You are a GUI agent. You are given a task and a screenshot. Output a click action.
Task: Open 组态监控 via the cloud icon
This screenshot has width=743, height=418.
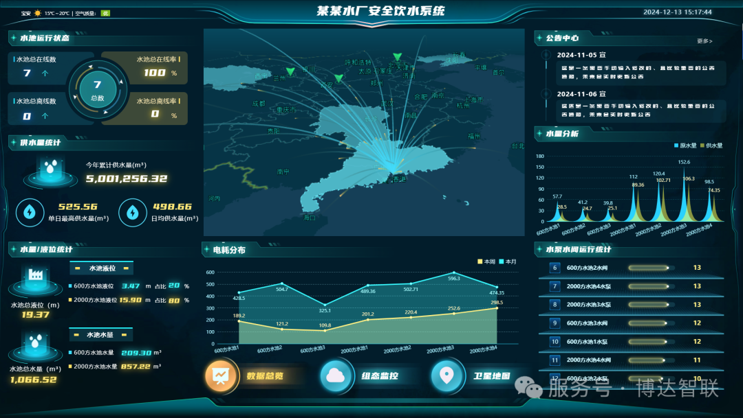336,375
